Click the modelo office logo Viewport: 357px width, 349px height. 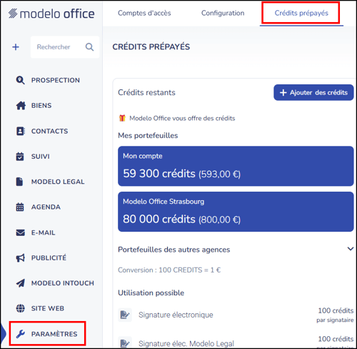point(51,14)
